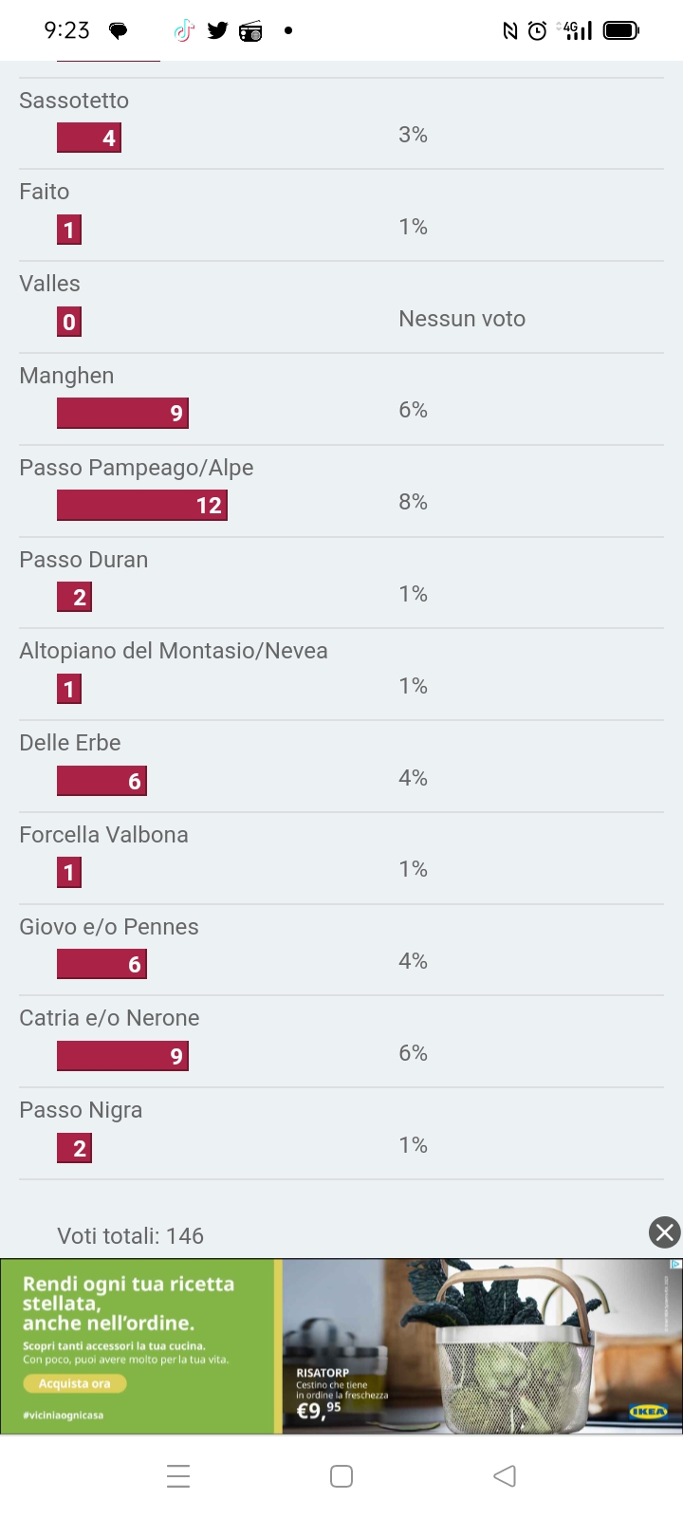Tap the NFC status icon
683x1518 pixels.
pyautogui.click(x=510, y=31)
